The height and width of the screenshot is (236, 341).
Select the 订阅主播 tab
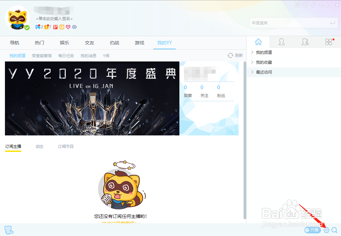(x=13, y=147)
